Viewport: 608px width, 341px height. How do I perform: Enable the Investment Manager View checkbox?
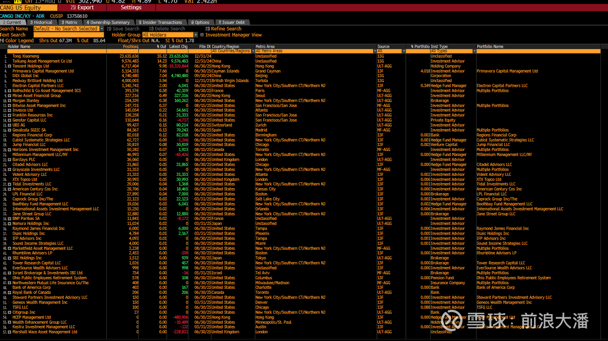[202, 35]
